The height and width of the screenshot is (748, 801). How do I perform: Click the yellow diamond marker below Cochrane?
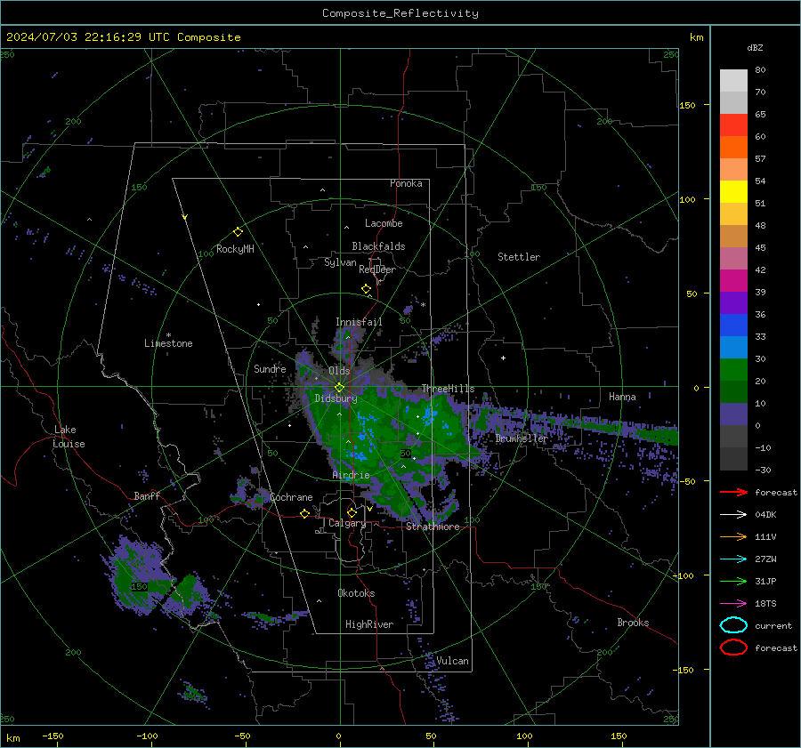[x=305, y=513]
